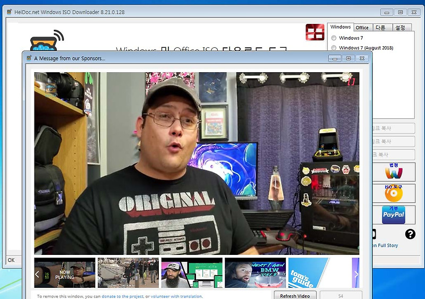This screenshot has width=425, height=299.
Task: Click the ISO downloader basket logo
Action: coord(47,41)
